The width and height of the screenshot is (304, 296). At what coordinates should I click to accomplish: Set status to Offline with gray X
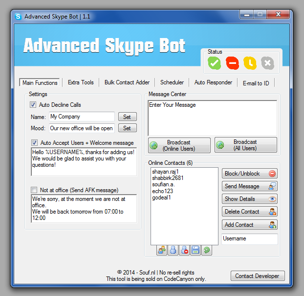267,63
